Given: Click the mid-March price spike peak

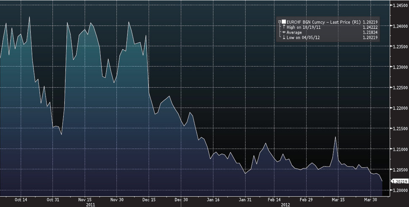Looking at the screenshot, I should pos(335,137).
